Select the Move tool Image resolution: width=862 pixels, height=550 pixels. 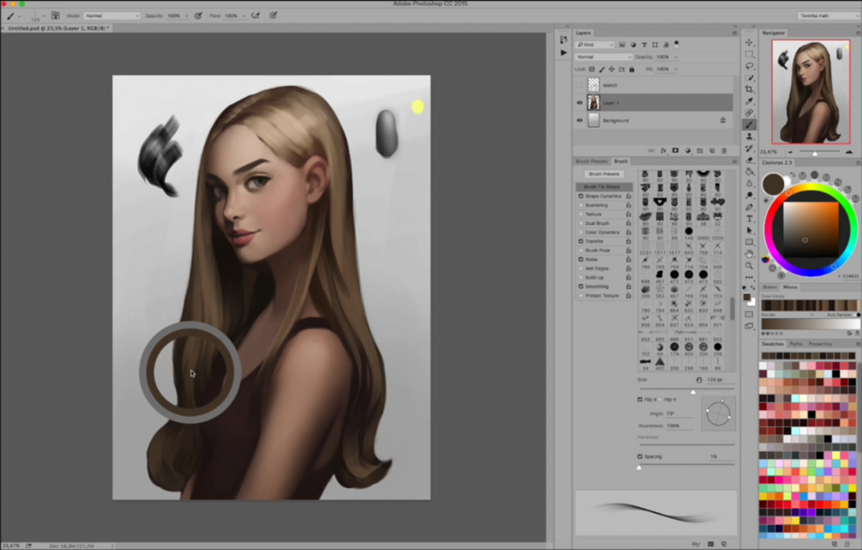click(750, 42)
